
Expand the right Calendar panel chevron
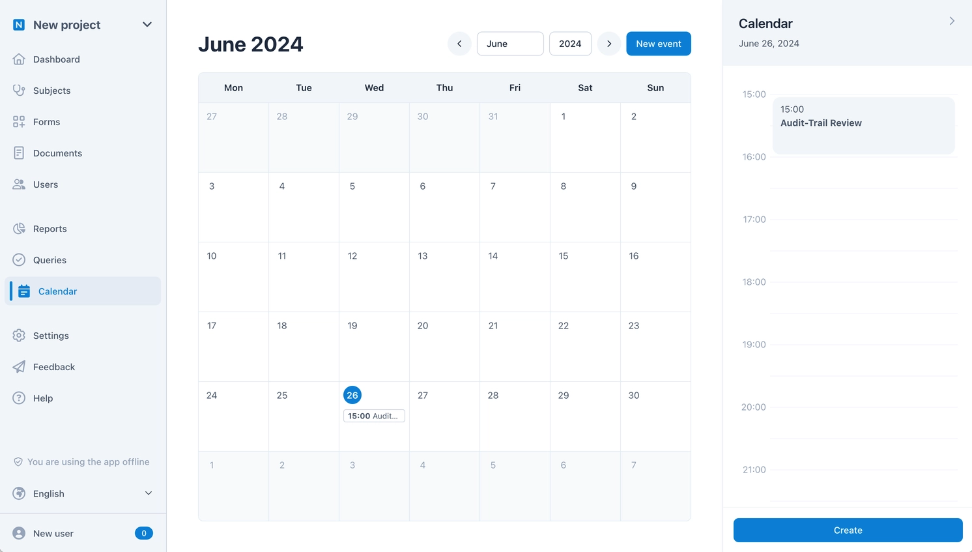[952, 21]
